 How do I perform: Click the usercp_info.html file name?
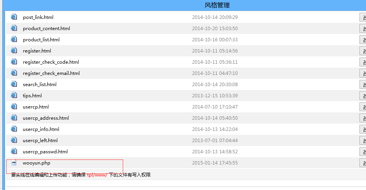(41, 129)
